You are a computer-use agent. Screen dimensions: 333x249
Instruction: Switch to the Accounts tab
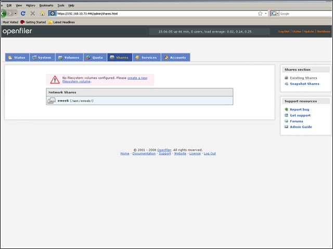pos(176,58)
